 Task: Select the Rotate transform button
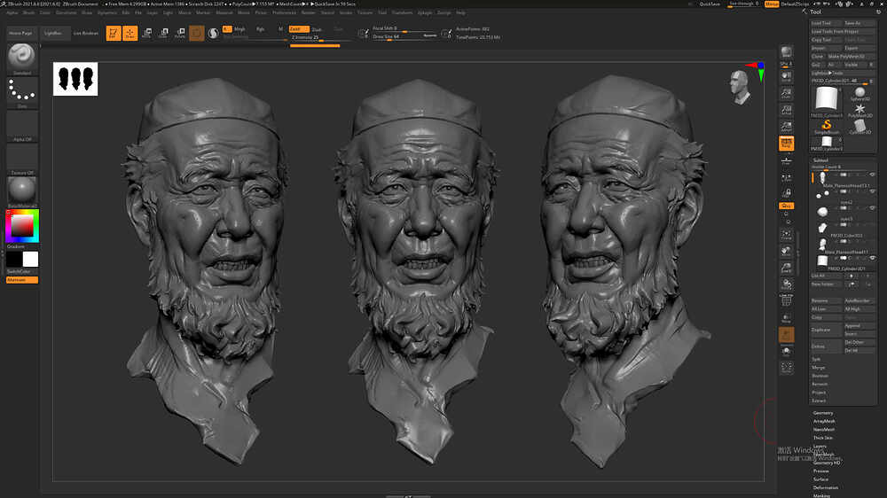pyautogui.click(x=180, y=34)
